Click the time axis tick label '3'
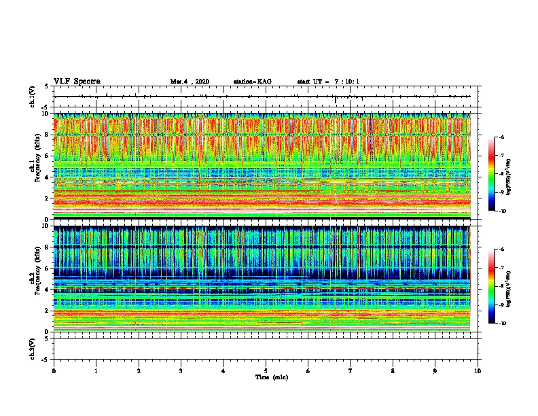Viewport: 538px width, 416px height. click(x=181, y=371)
